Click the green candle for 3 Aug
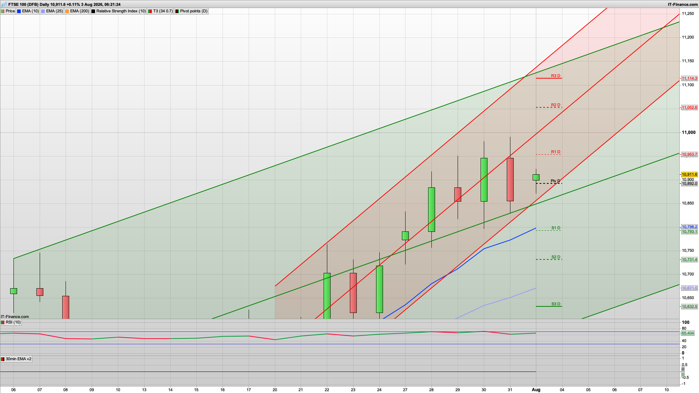Screen dimensions: 699x393 [x=536, y=178]
